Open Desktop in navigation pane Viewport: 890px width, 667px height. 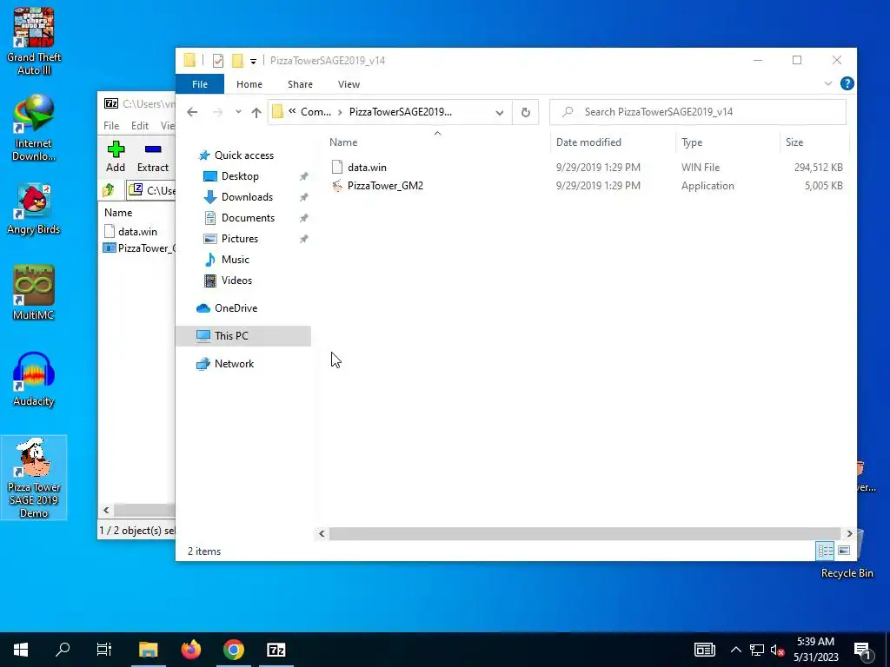[240, 176]
